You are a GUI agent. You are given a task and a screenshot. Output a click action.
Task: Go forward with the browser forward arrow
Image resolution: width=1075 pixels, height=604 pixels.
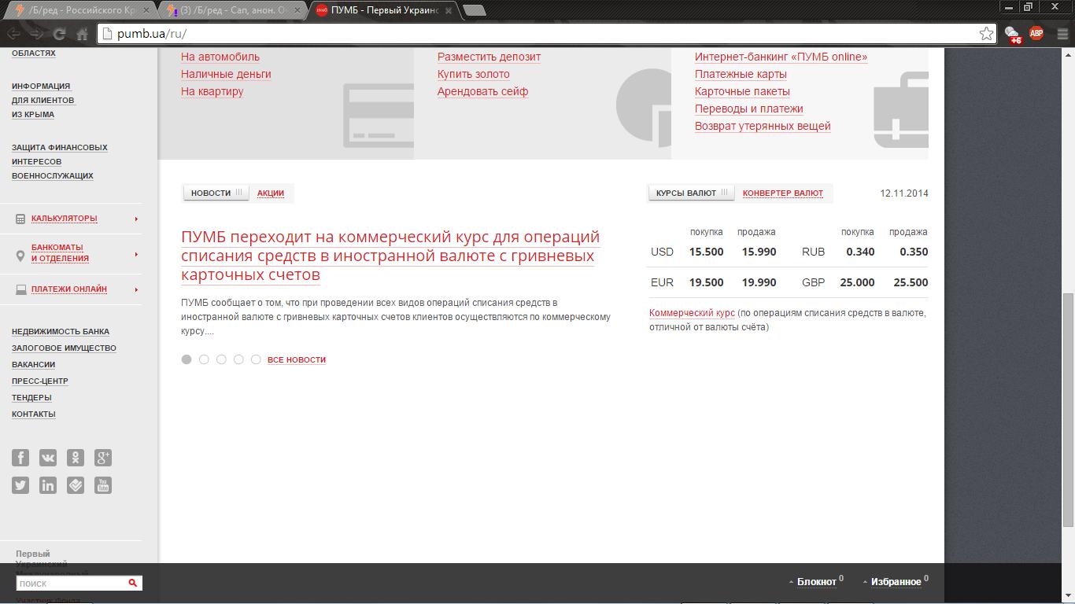point(36,34)
